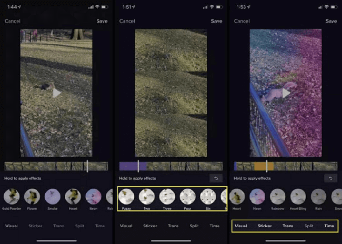Open the Split tab on the 1:44 screen
The height and width of the screenshot is (244, 342).
79,226
